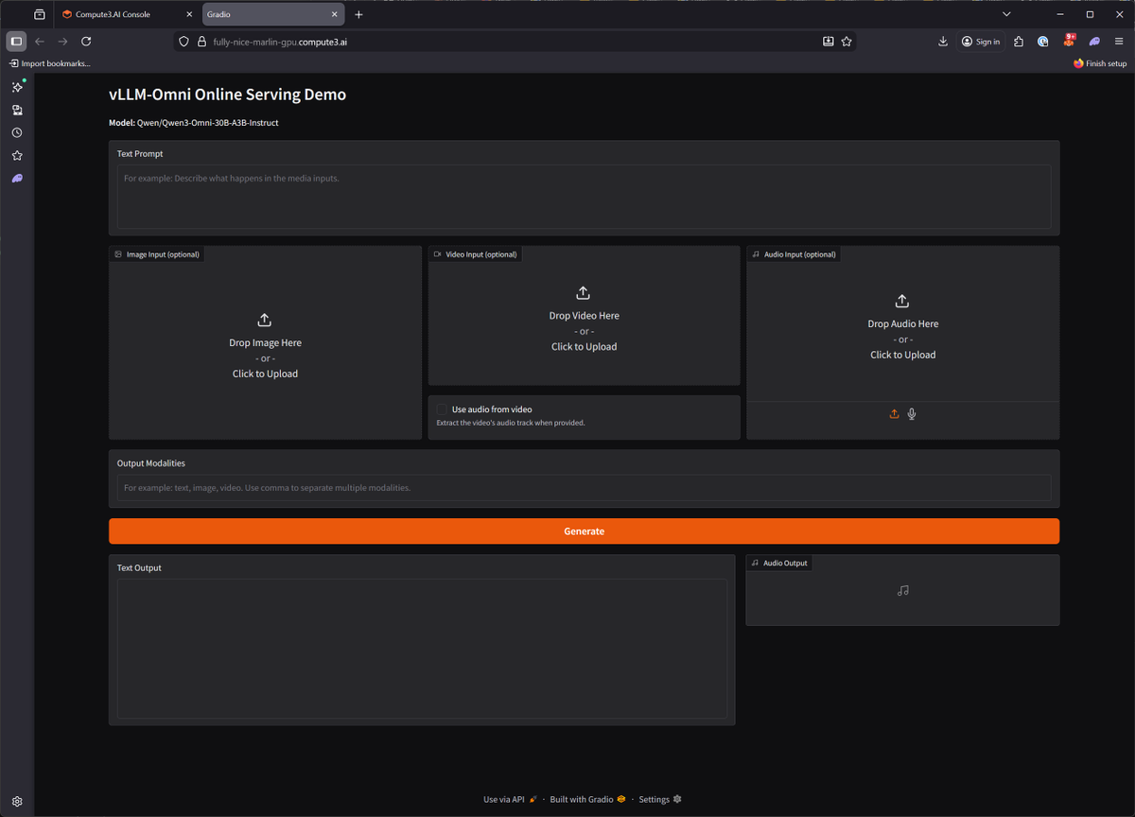Click the tracking protection shield icon
This screenshot has width=1135, height=817.
tap(184, 42)
